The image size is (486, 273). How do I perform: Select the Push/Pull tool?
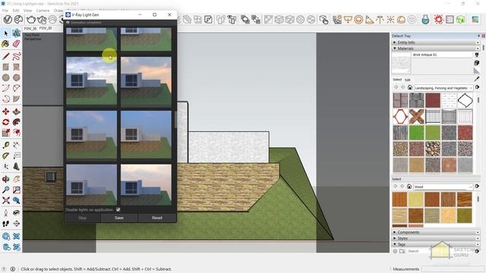coord(17,111)
